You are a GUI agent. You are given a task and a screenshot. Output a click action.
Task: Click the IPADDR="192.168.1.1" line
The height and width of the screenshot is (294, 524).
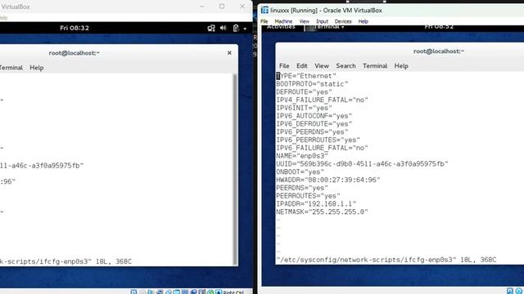tap(316, 204)
